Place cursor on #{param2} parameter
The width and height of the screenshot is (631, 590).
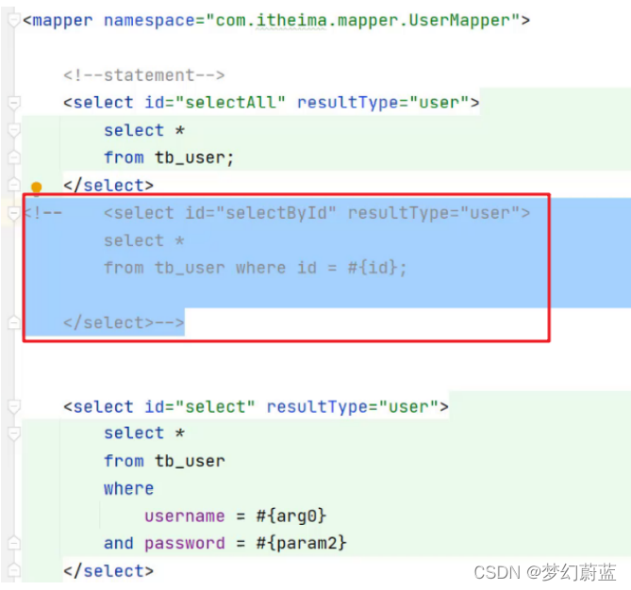pos(302,543)
